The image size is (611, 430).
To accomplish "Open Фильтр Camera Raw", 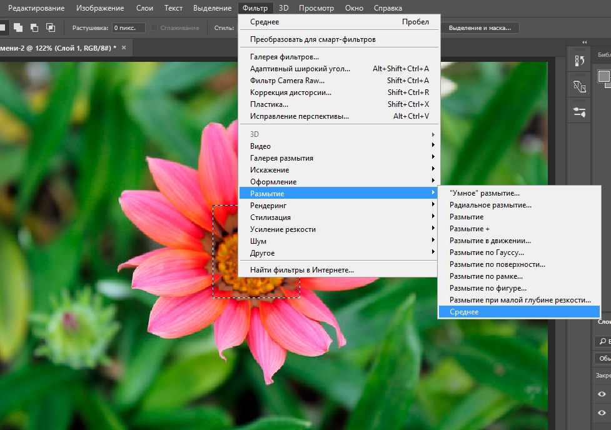I will tap(339, 81).
